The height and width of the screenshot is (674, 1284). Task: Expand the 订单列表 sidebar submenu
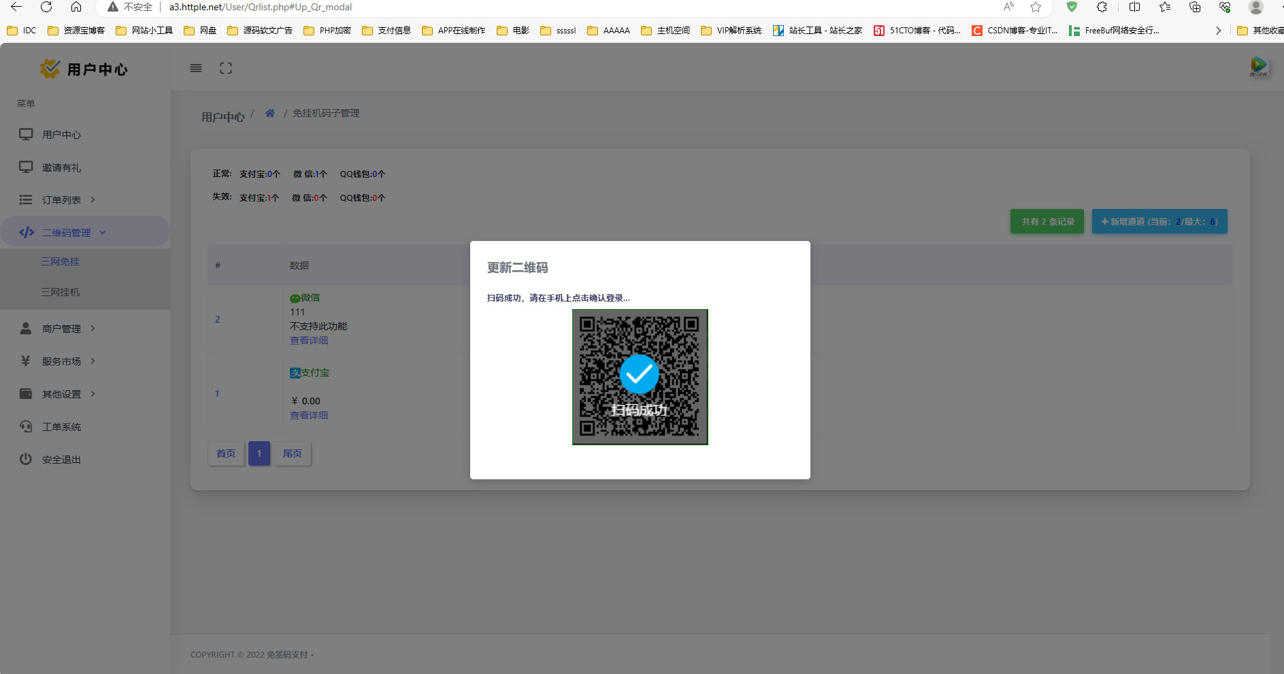[85, 200]
